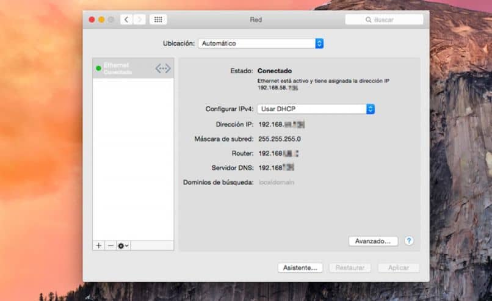Open the gear actions menu

[123, 246]
